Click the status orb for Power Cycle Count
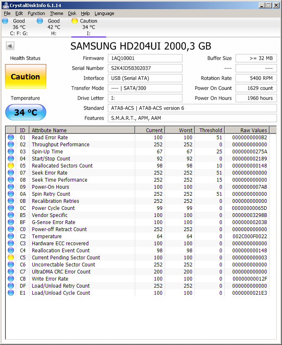 coord(11,208)
